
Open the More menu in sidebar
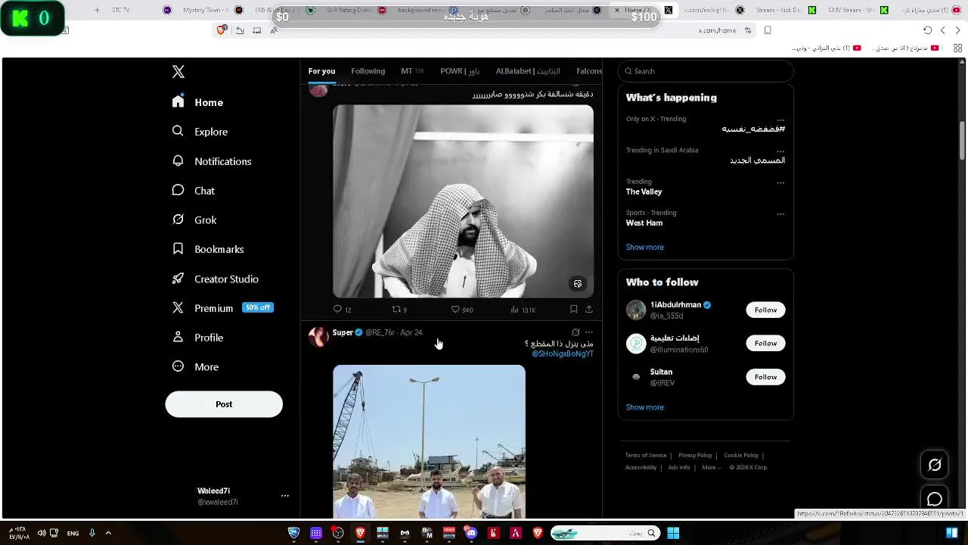(x=195, y=366)
